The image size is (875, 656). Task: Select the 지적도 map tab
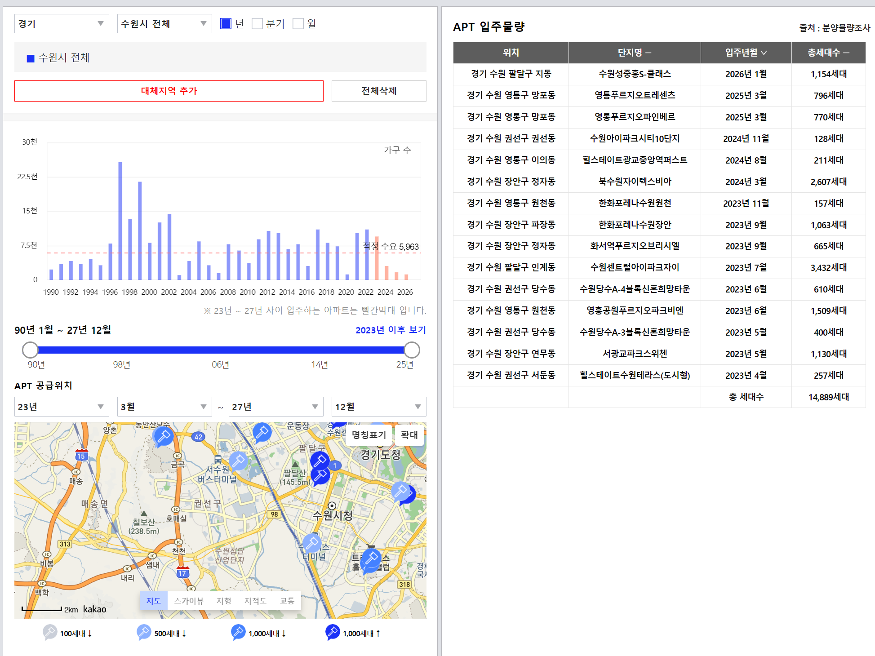tap(255, 601)
